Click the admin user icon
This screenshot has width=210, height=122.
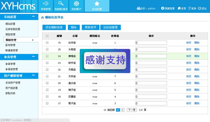click(138, 8)
